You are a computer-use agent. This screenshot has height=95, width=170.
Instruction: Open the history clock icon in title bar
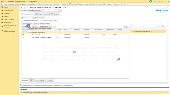(x=154, y=1)
